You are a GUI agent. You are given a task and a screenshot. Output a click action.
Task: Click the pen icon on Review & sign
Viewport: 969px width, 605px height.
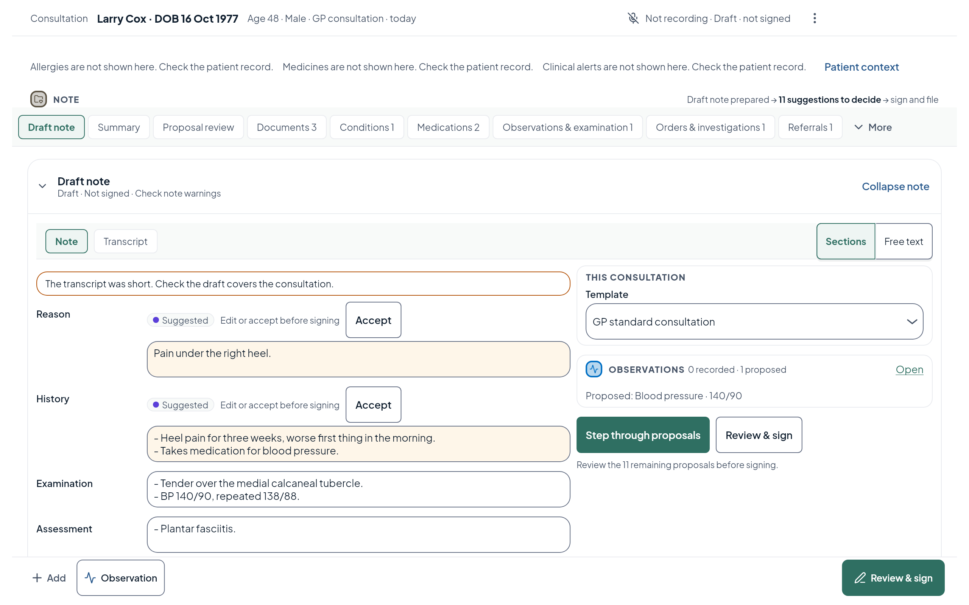(x=860, y=578)
